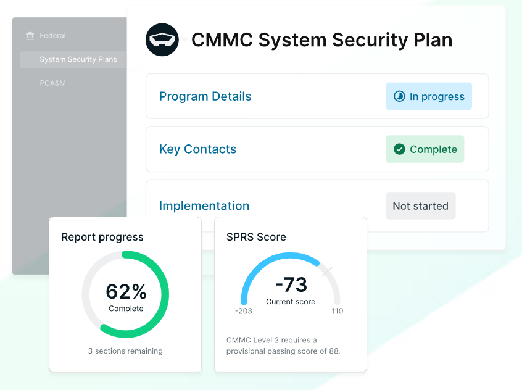522x390 pixels.
Task: Open the Key Contacts section
Action: click(x=197, y=149)
